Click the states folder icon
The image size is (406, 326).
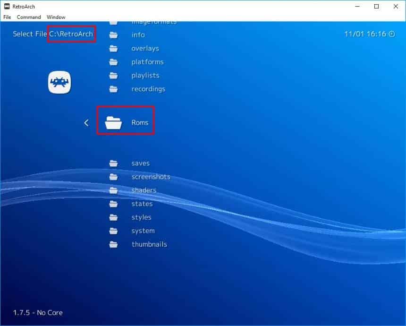point(113,204)
